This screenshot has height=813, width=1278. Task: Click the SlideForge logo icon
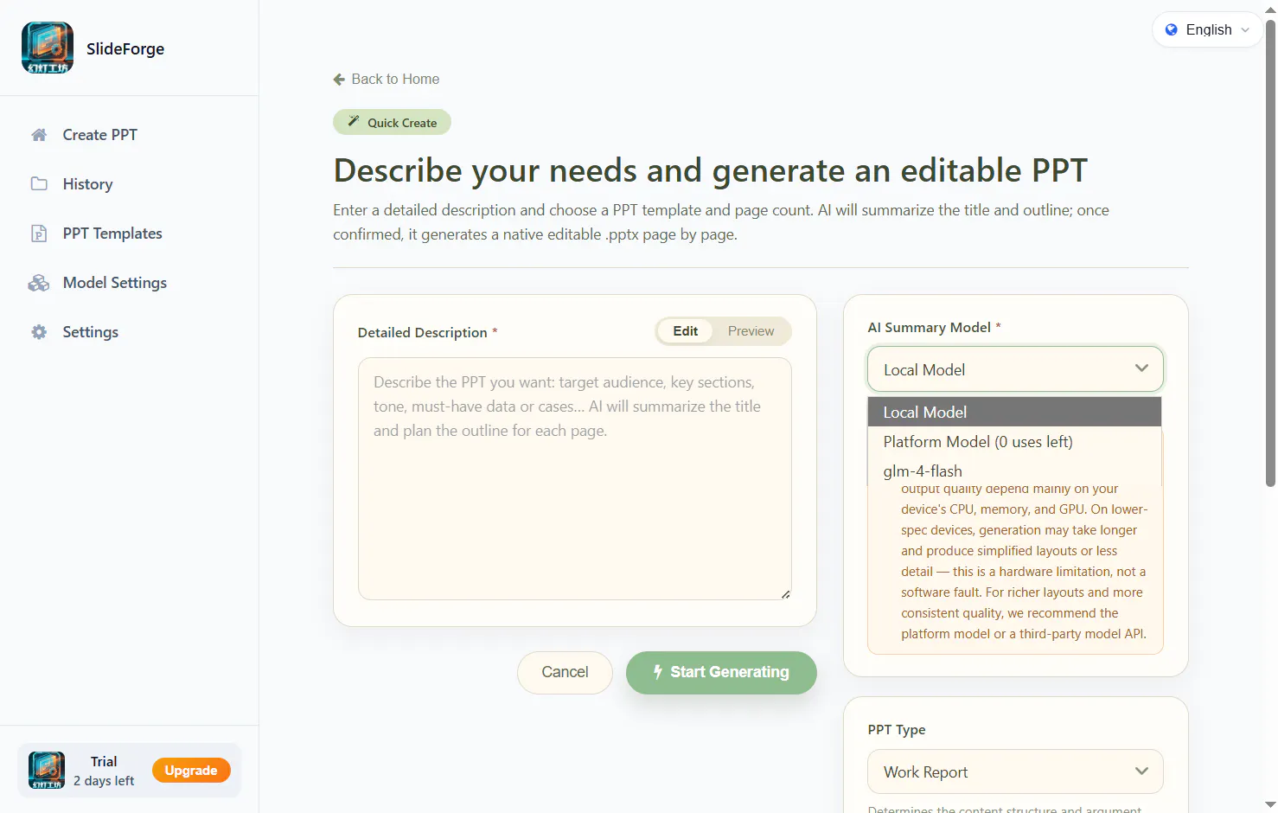48,48
